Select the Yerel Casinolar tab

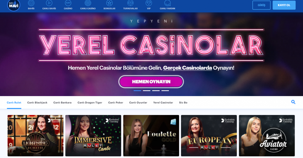[163, 103]
